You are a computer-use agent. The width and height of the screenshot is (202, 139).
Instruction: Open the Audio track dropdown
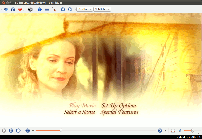(85, 9)
